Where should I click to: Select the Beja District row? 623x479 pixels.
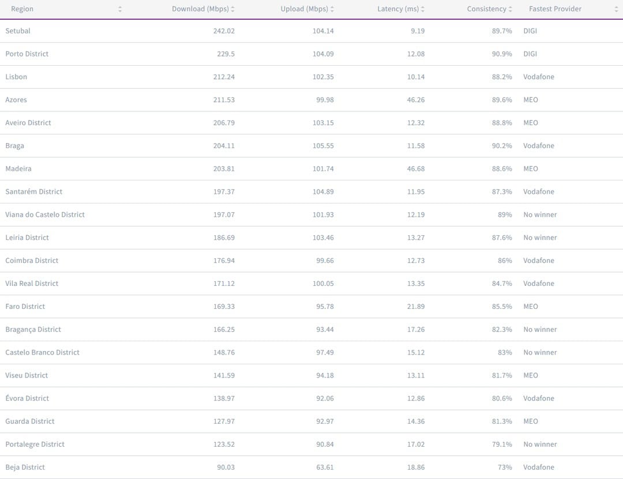coord(25,467)
